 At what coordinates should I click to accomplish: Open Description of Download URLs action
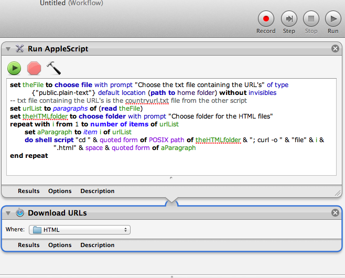point(97,245)
